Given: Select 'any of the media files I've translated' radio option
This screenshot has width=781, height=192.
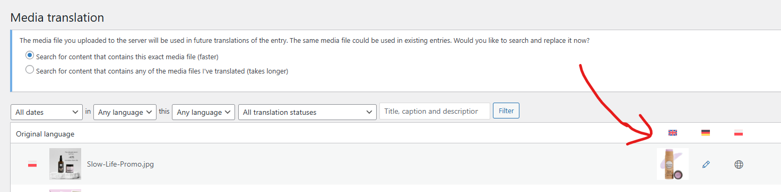Looking at the screenshot, I should [x=30, y=70].
